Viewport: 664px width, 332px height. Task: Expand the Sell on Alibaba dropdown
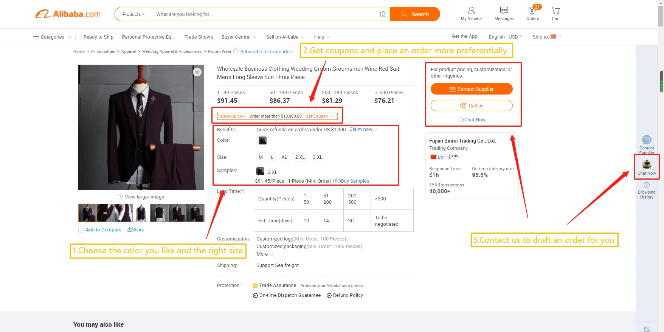285,37
